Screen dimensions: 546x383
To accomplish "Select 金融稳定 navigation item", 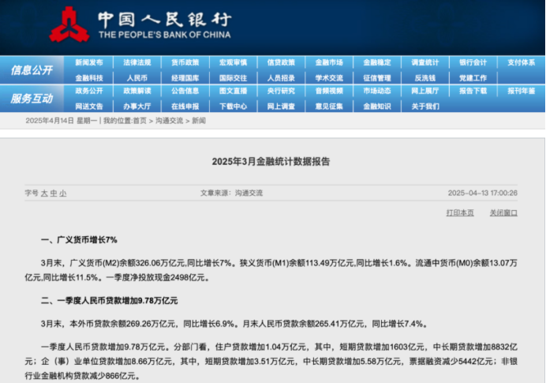I will coord(377,62).
